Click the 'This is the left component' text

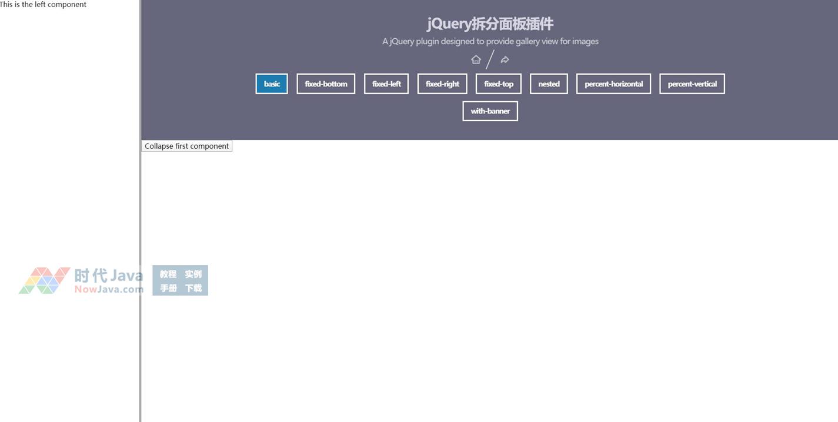43,5
